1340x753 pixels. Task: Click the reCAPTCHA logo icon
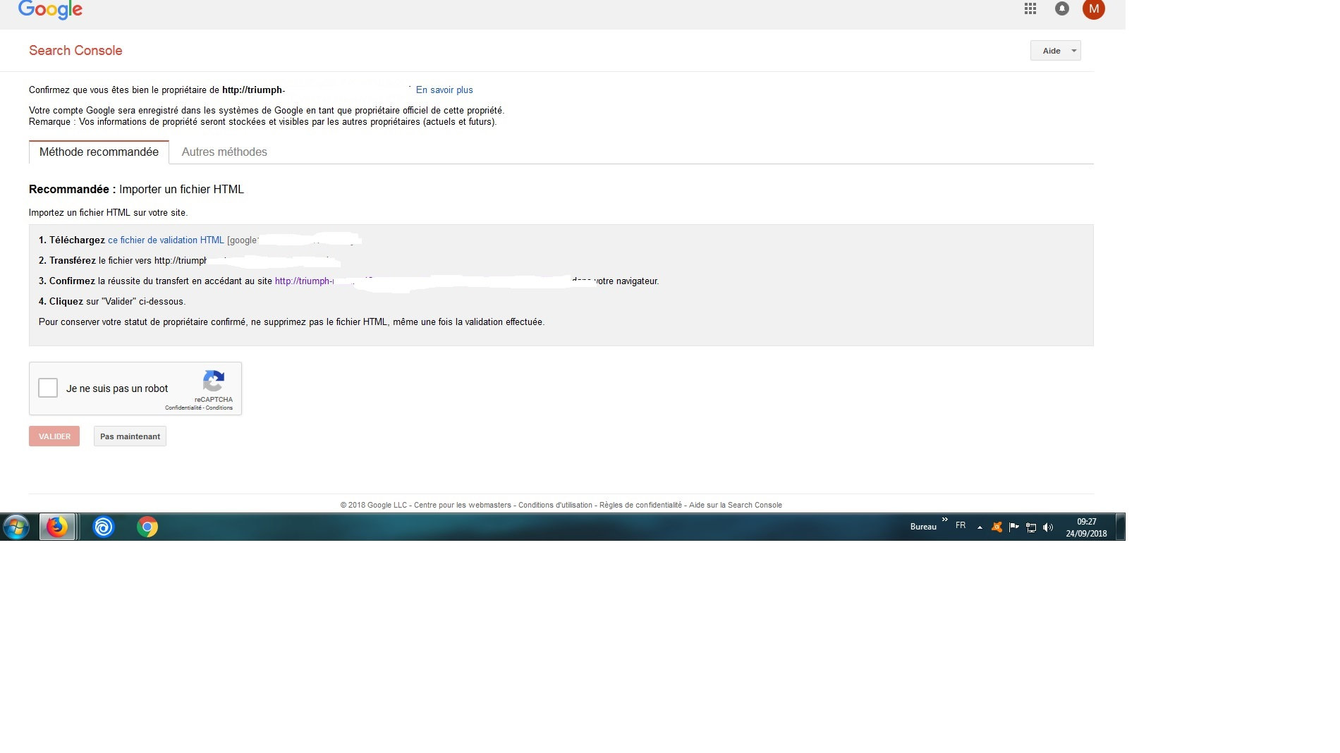[x=214, y=381]
